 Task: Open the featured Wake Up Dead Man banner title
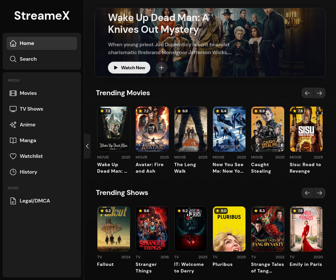point(158,24)
